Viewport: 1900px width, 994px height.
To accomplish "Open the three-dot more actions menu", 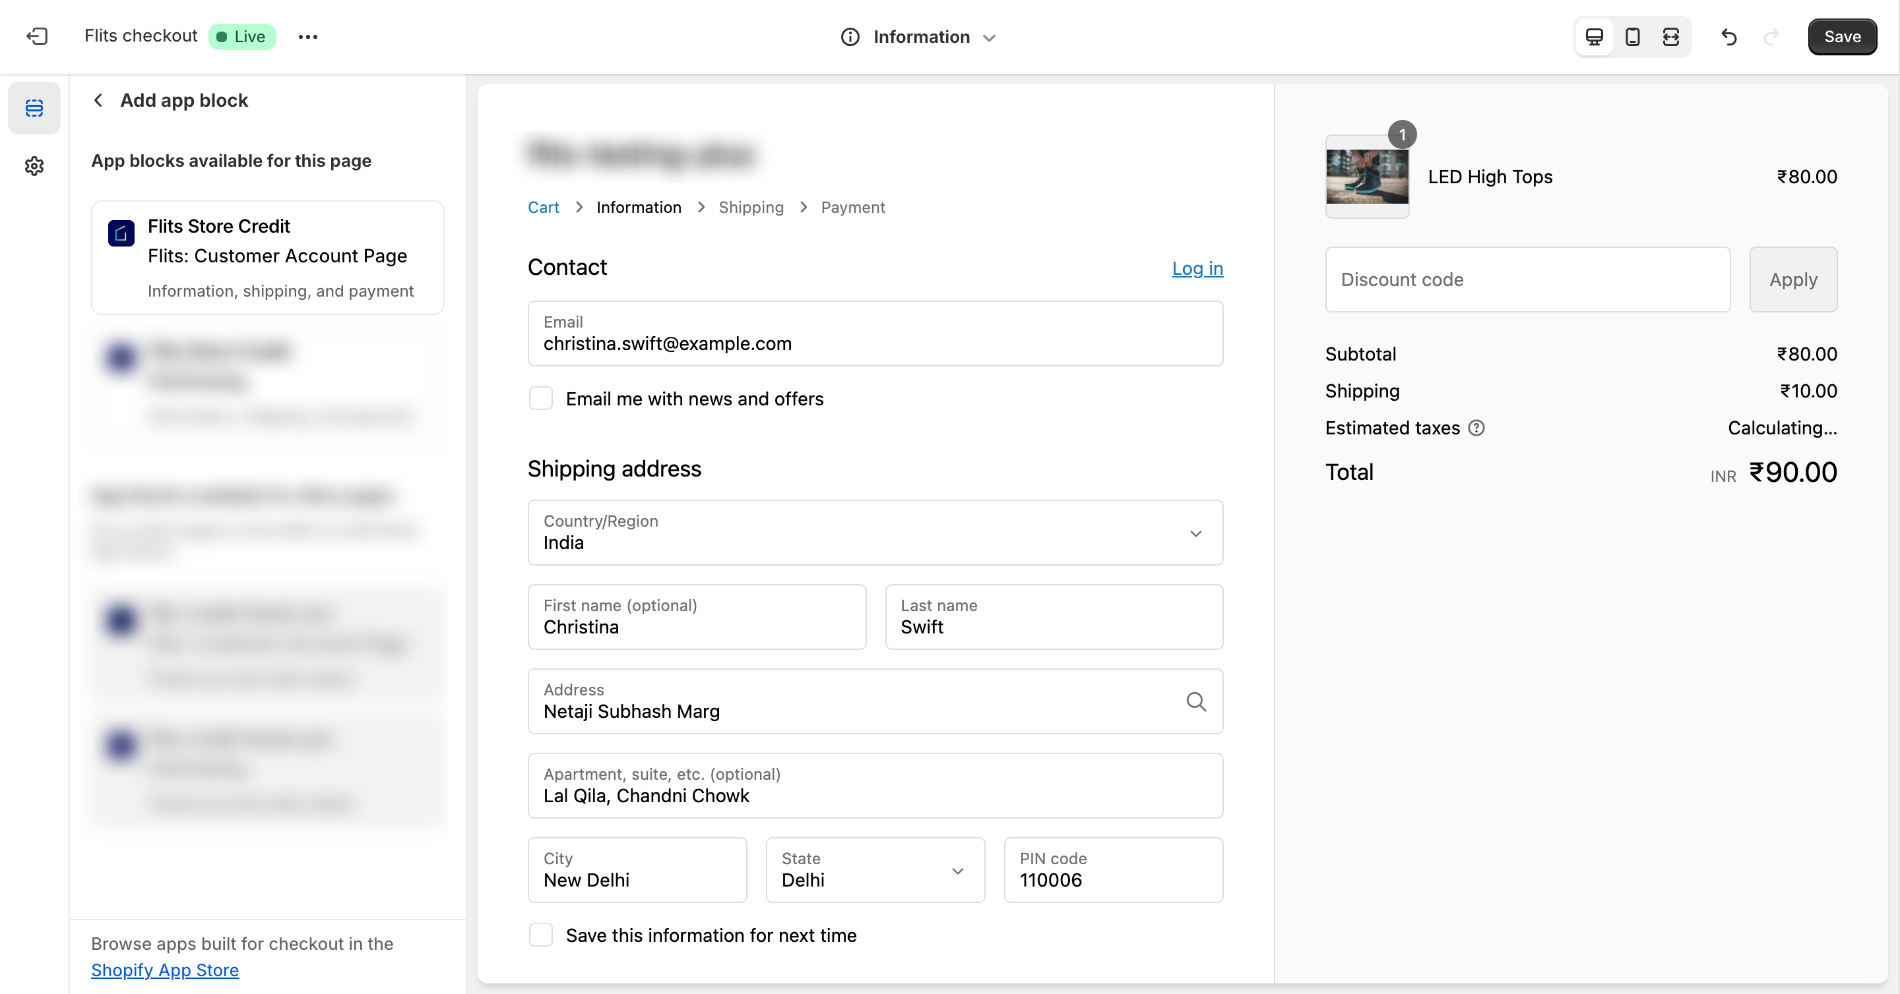I will coord(307,37).
